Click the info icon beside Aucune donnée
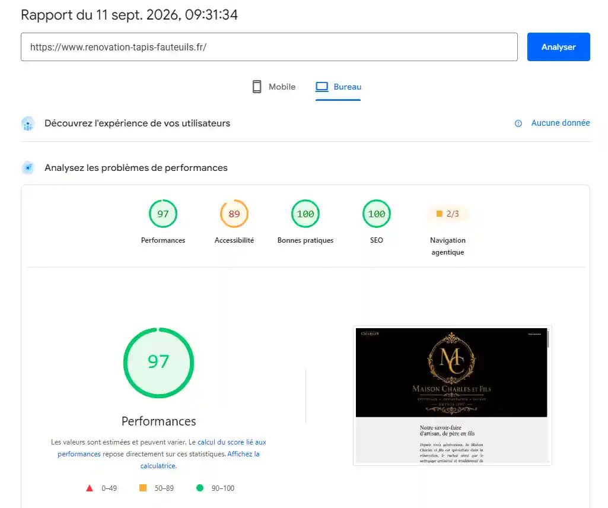This screenshot has width=608, height=508. pos(518,123)
